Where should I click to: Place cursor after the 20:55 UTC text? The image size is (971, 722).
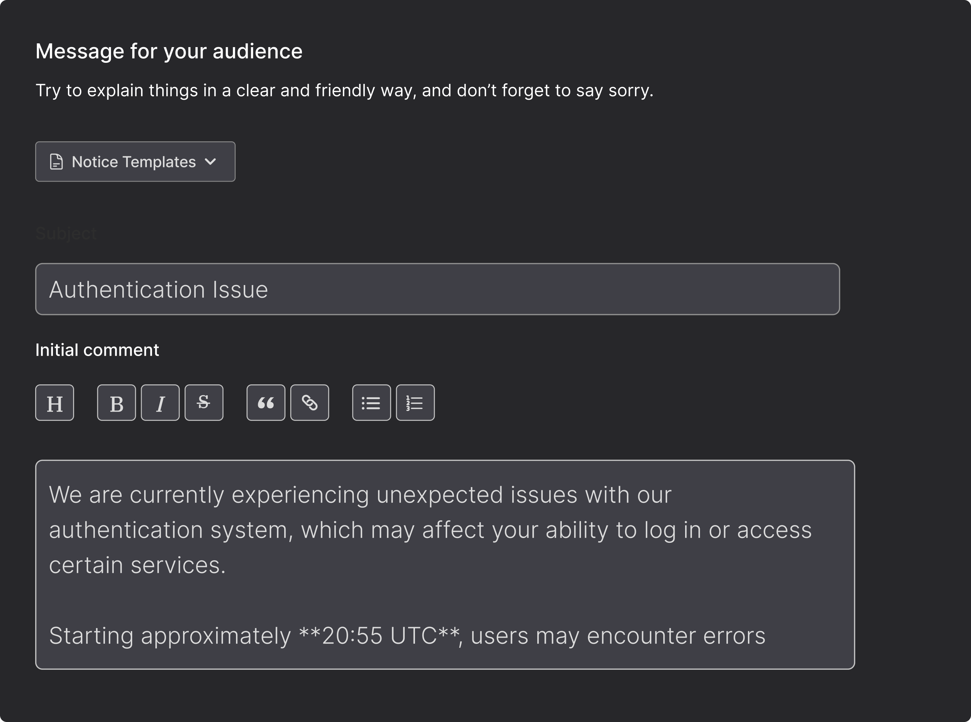[460, 636]
